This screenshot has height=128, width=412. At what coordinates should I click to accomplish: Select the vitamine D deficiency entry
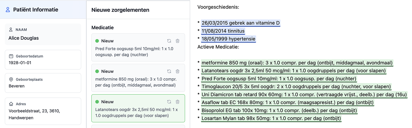tap(241, 23)
